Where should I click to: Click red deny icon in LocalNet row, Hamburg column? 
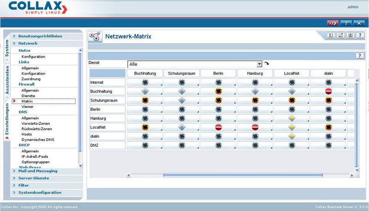coord(255,127)
